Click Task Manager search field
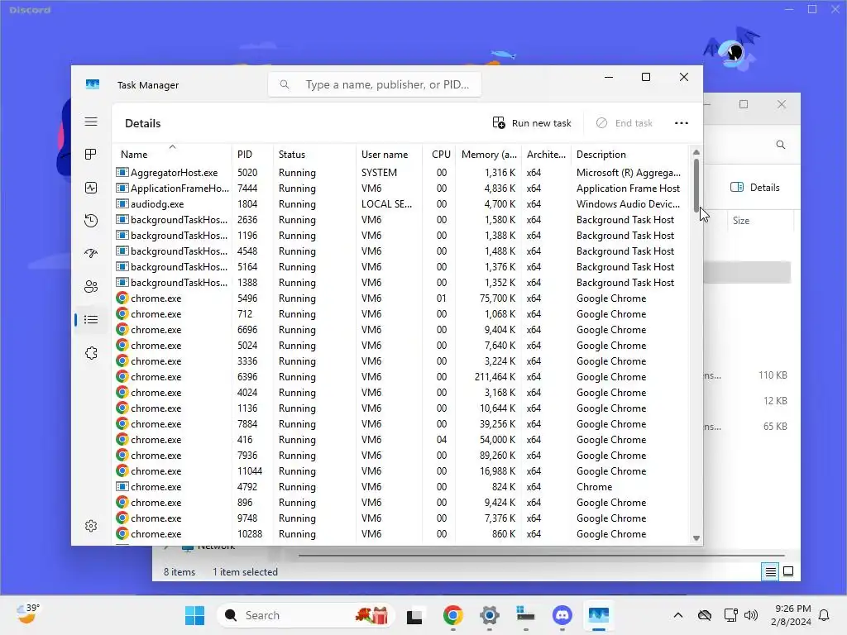This screenshot has height=635, width=847. [375, 85]
